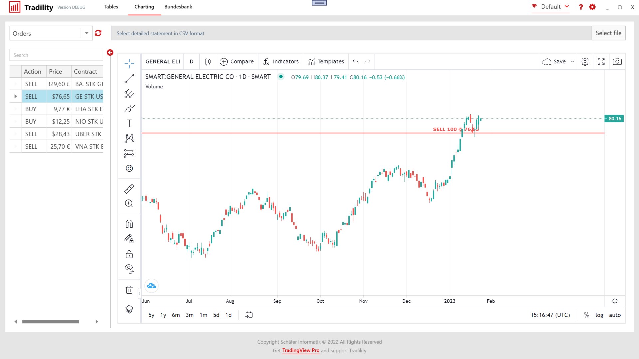639x359 pixels.
Task: Select the trend line drawing tool
Action: pos(129,79)
